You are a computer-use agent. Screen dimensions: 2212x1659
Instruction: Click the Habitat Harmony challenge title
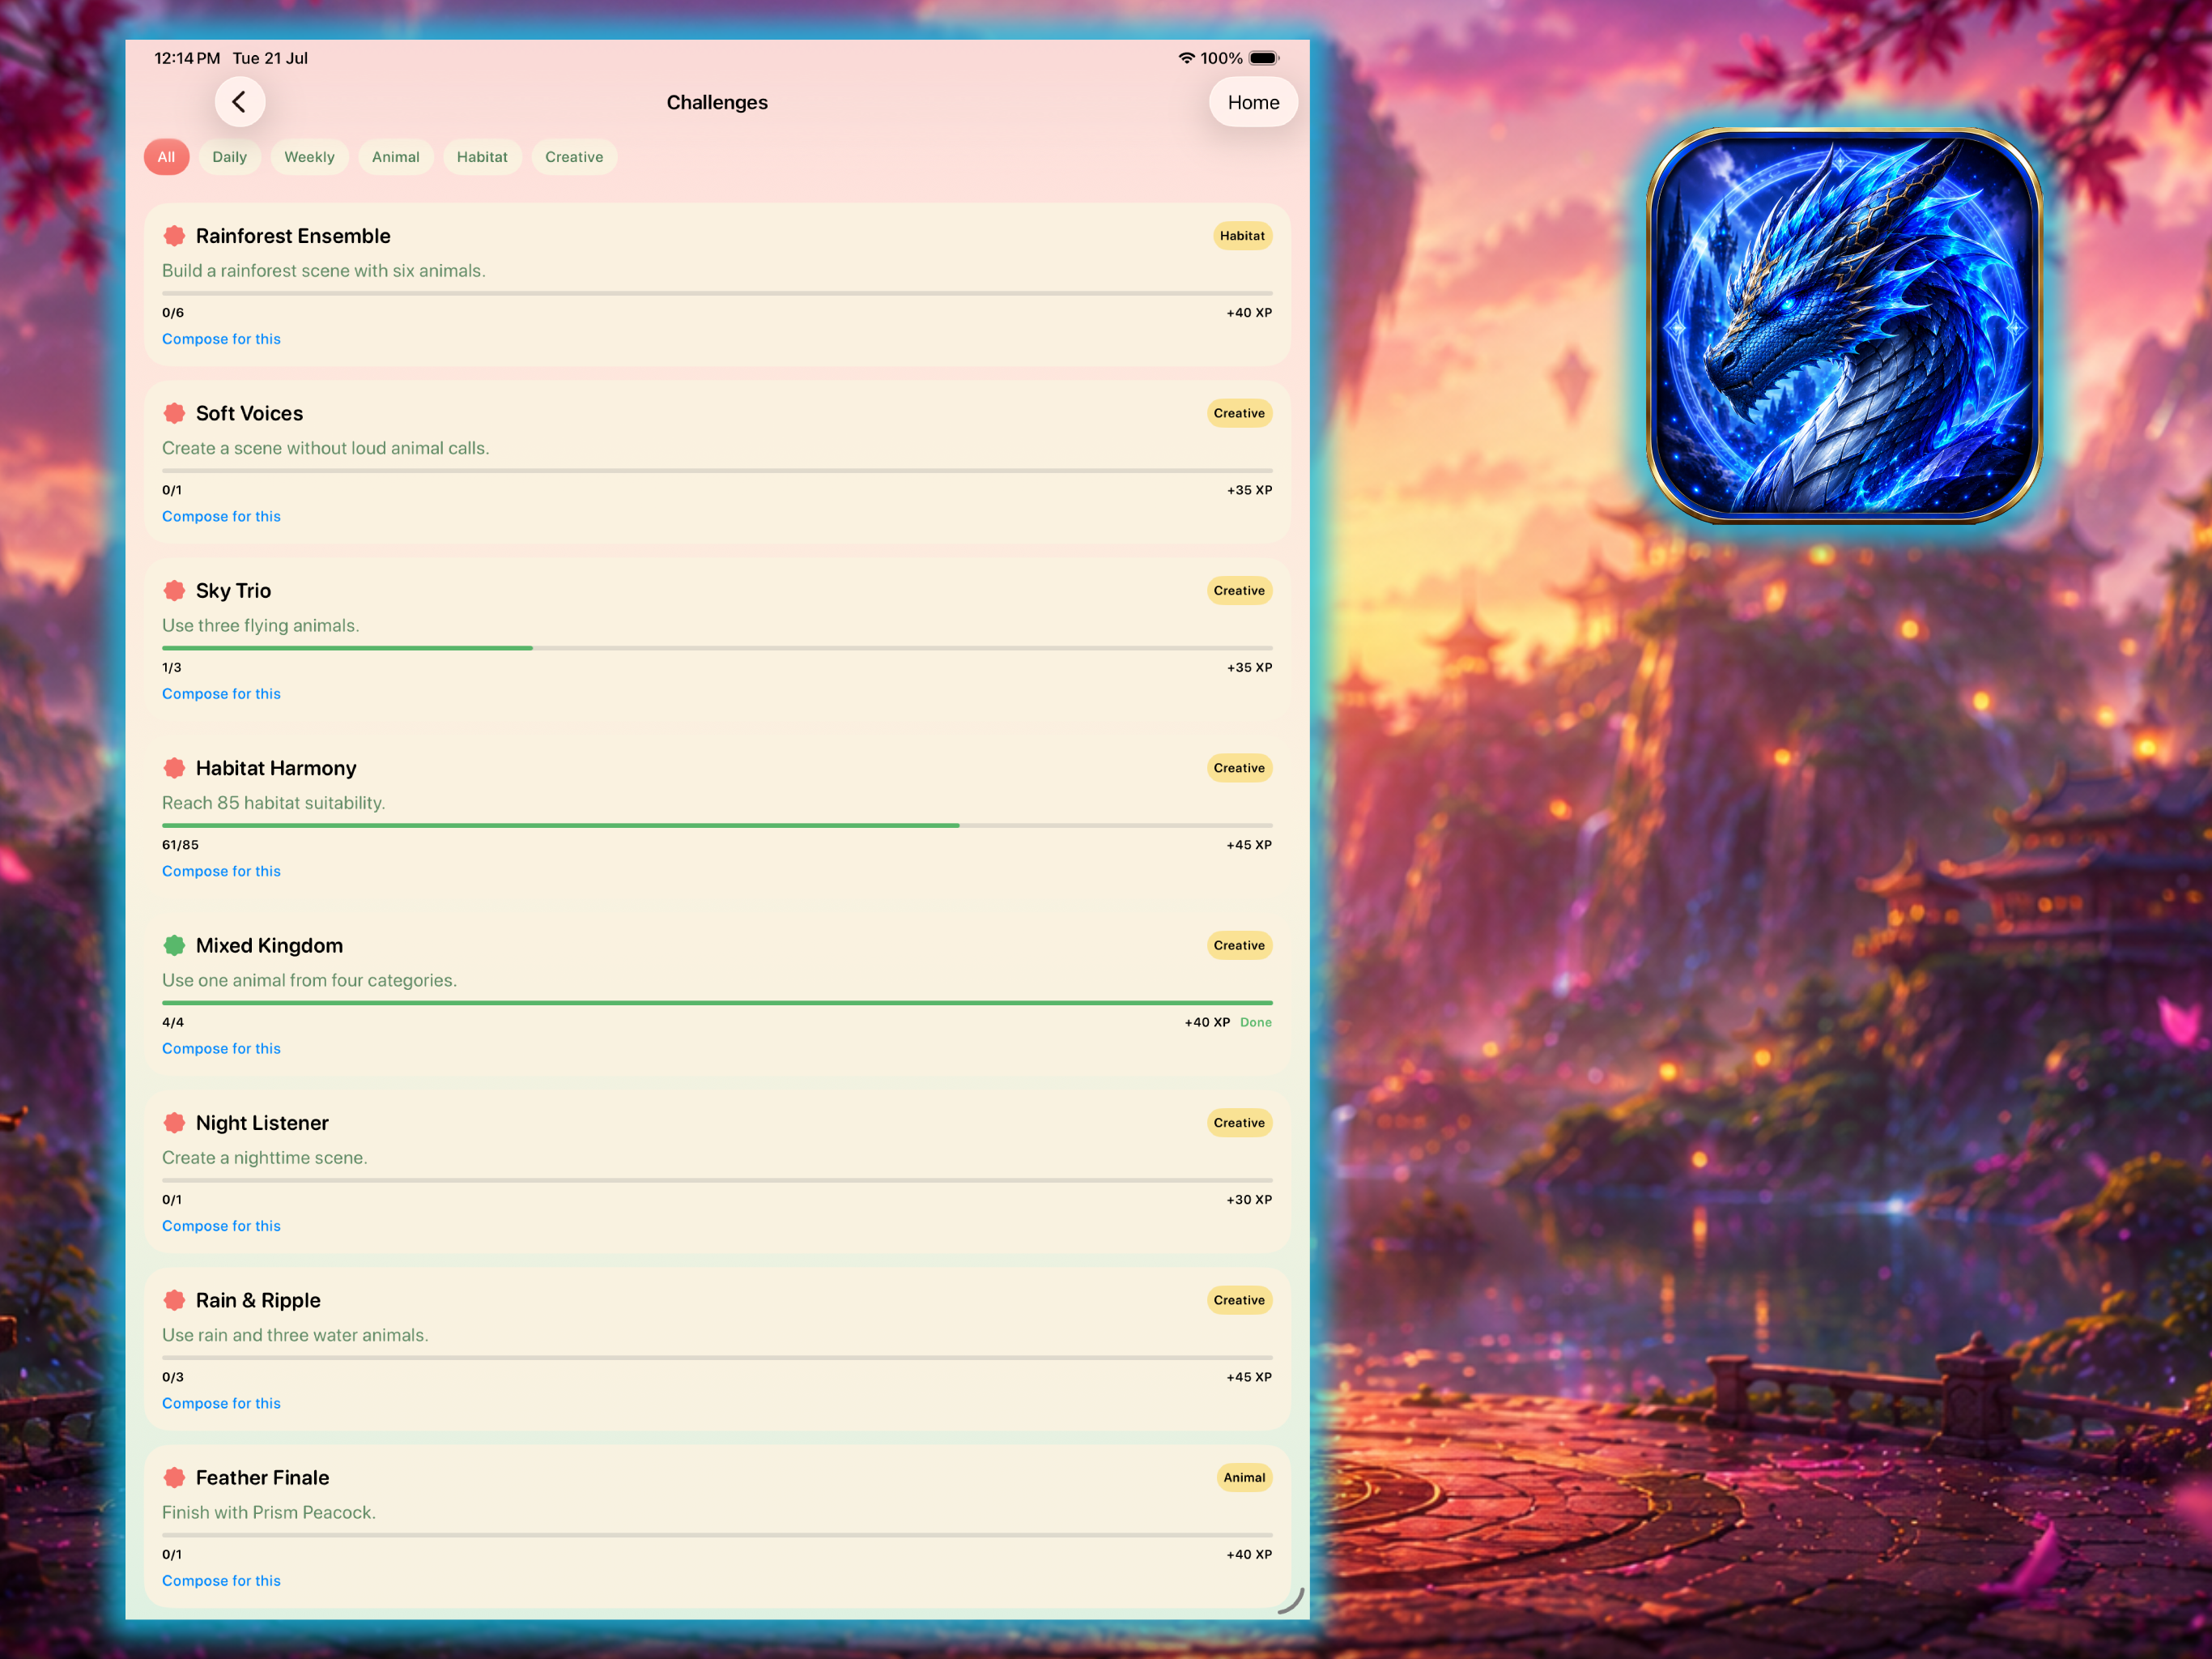pyautogui.click(x=276, y=767)
